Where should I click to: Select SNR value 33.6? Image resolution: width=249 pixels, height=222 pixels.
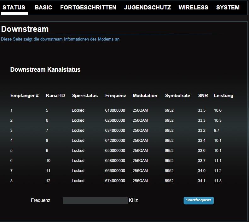pyautogui.click(x=201, y=151)
